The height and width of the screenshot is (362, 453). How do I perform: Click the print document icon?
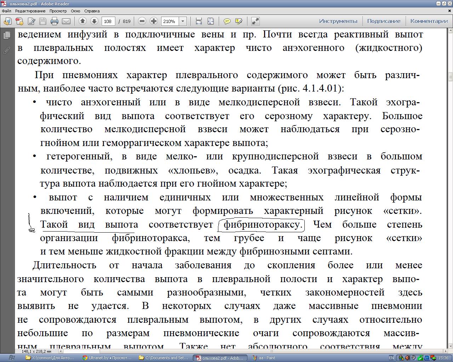55,21
